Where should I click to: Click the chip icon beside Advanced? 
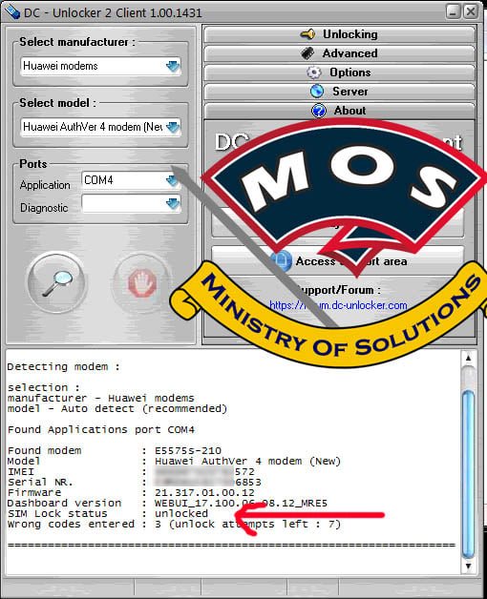[x=307, y=53]
